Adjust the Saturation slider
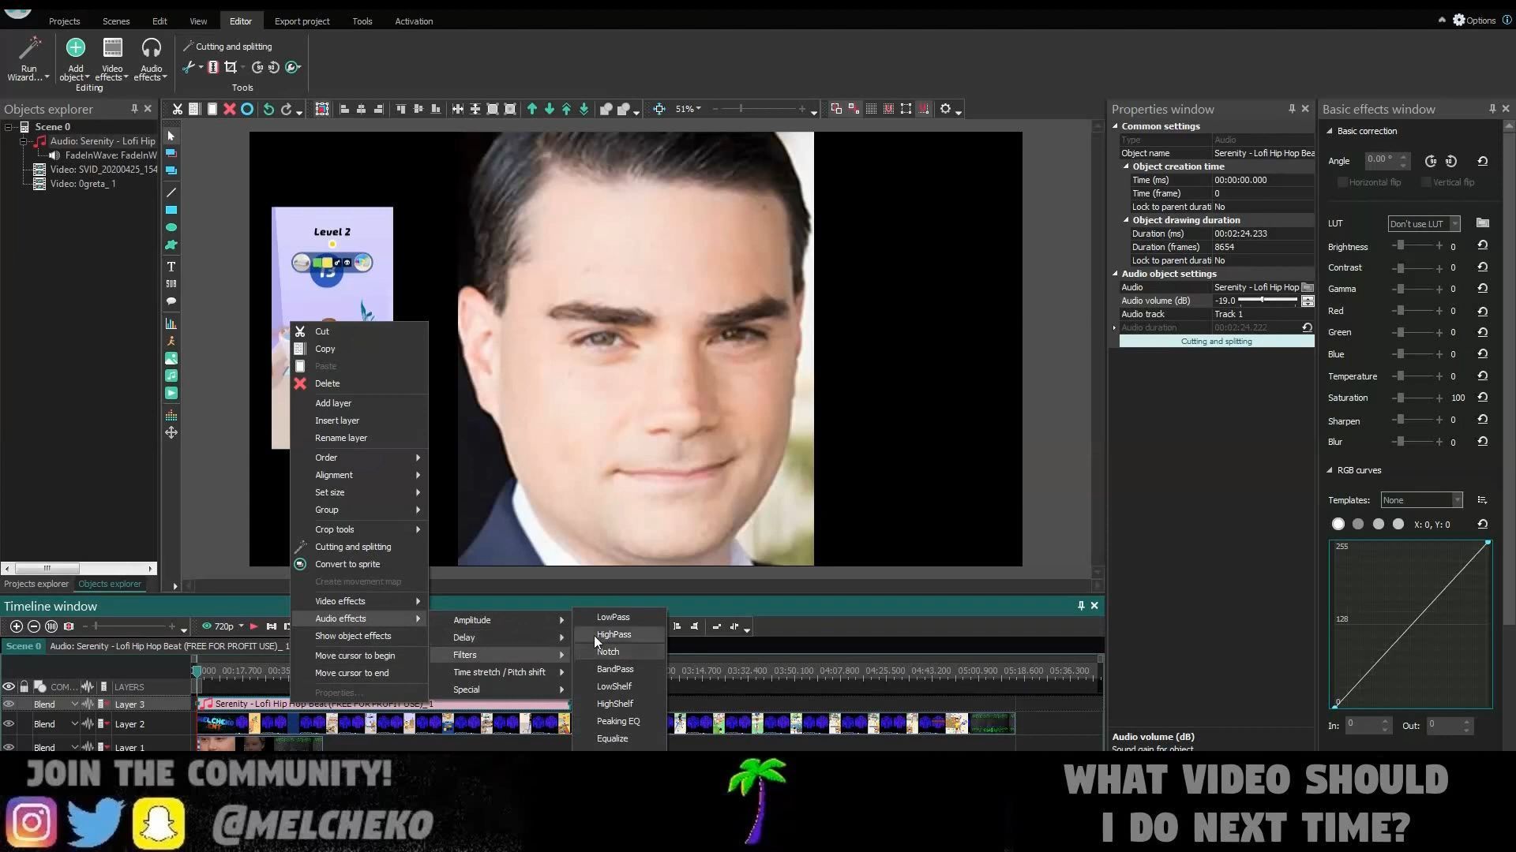 pos(1417,398)
